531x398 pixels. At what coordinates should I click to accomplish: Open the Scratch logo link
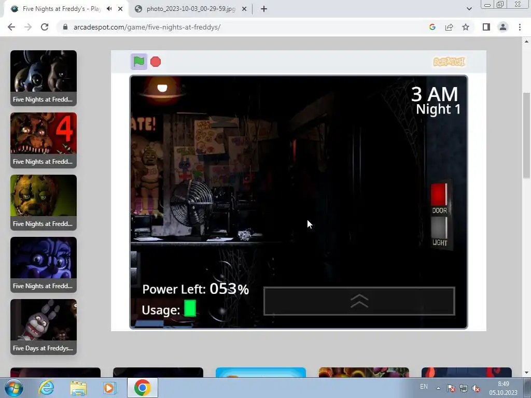tap(449, 62)
